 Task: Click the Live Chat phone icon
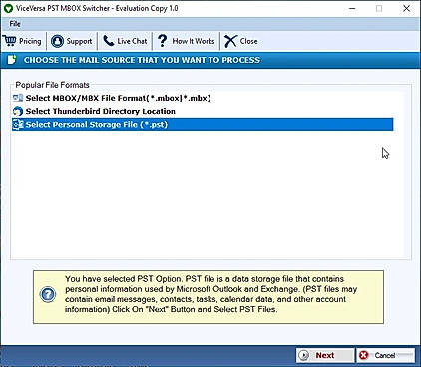tap(108, 41)
